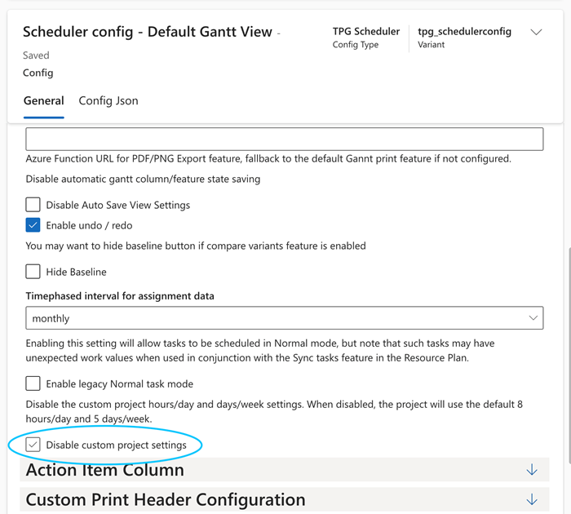Uncheck Disable custom project settings
Image resolution: width=571 pixels, height=514 pixels.
pyautogui.click(x=33, y=445)
